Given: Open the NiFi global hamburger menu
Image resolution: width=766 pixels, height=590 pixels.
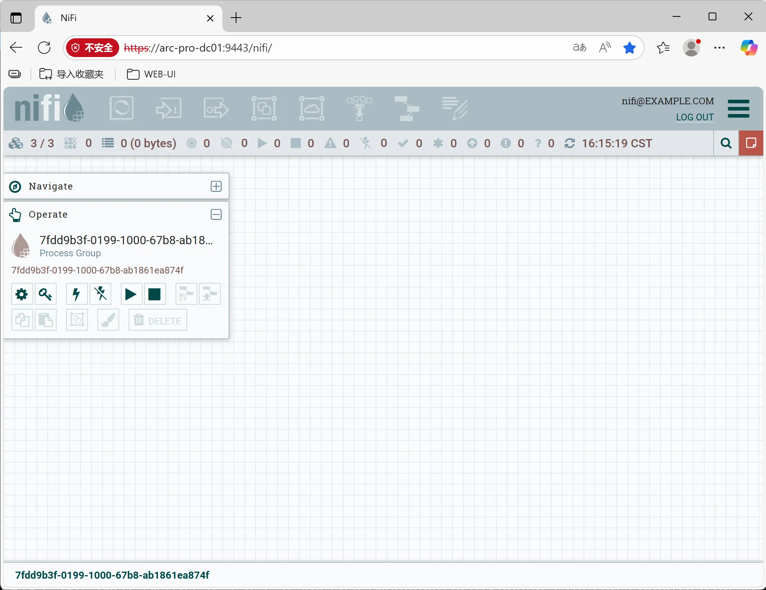Looking at the screenshot, I should click(738, 109).
